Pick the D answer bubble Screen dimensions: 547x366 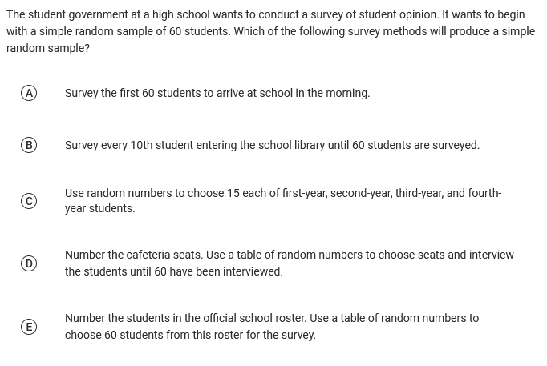point(29,263)
